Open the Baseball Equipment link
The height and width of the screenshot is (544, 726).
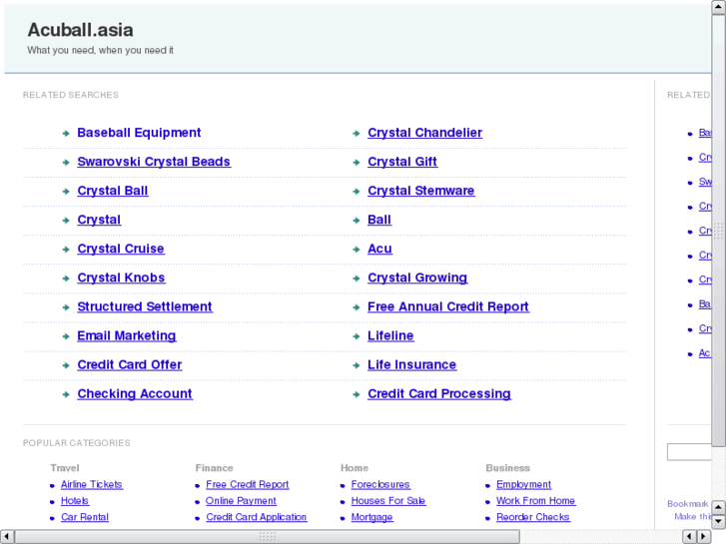[x=139, y=133]
